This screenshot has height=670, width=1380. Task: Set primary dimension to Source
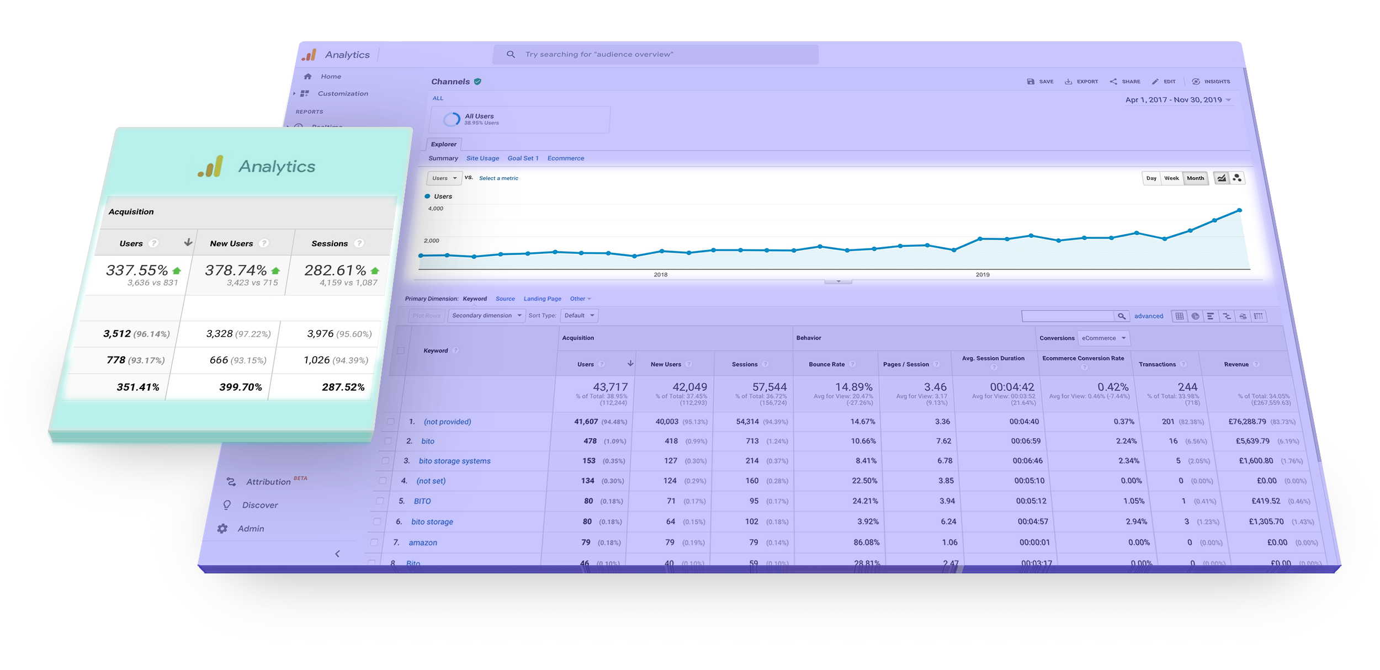(505, 299)
